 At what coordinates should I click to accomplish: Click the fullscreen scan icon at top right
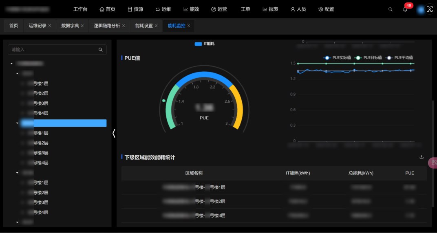429,9
